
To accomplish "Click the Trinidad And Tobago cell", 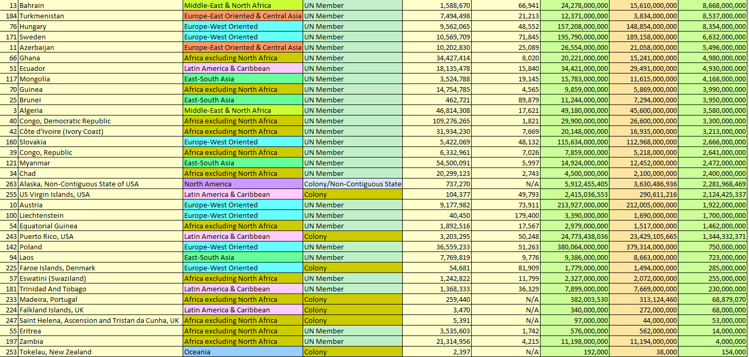I will (101, 289).
